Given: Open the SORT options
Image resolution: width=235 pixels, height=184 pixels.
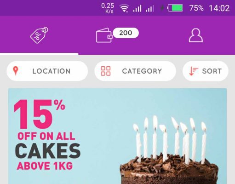Looking at the screenshot, I should point(206,71).
